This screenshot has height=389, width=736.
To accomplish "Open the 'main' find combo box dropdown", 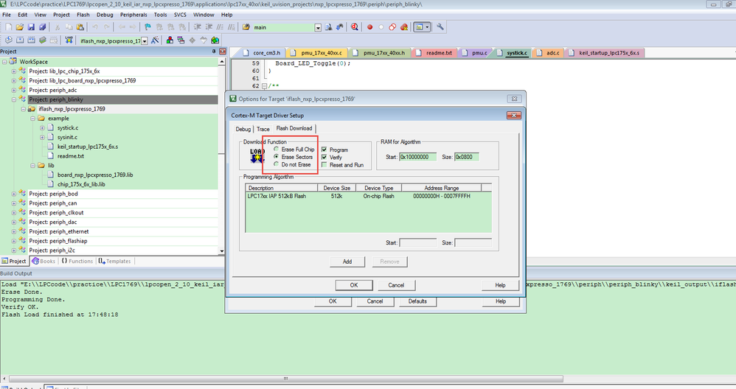I will pos(318,28).
